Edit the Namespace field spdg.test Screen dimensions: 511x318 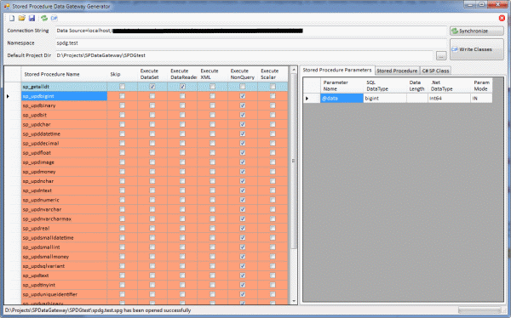(x=251, y=43)
